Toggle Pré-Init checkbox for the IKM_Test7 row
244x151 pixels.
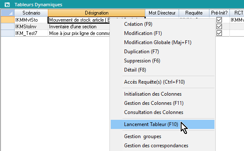(219, 33)
